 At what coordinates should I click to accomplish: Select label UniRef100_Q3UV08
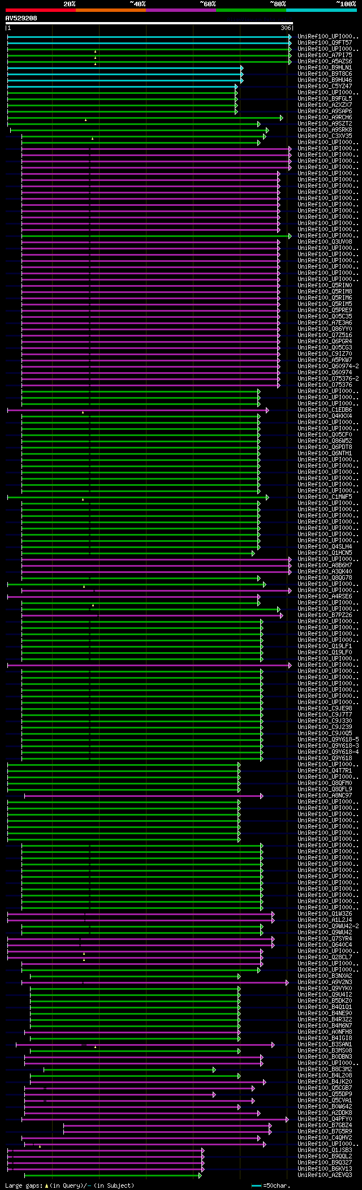(x=325, y=242)
